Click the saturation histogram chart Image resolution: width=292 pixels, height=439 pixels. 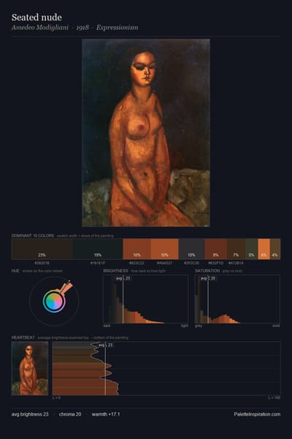click(237, 299)
